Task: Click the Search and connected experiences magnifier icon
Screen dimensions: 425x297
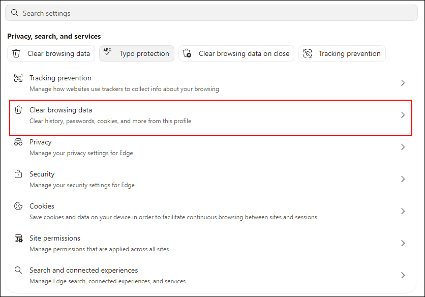Action: [18, 270]
